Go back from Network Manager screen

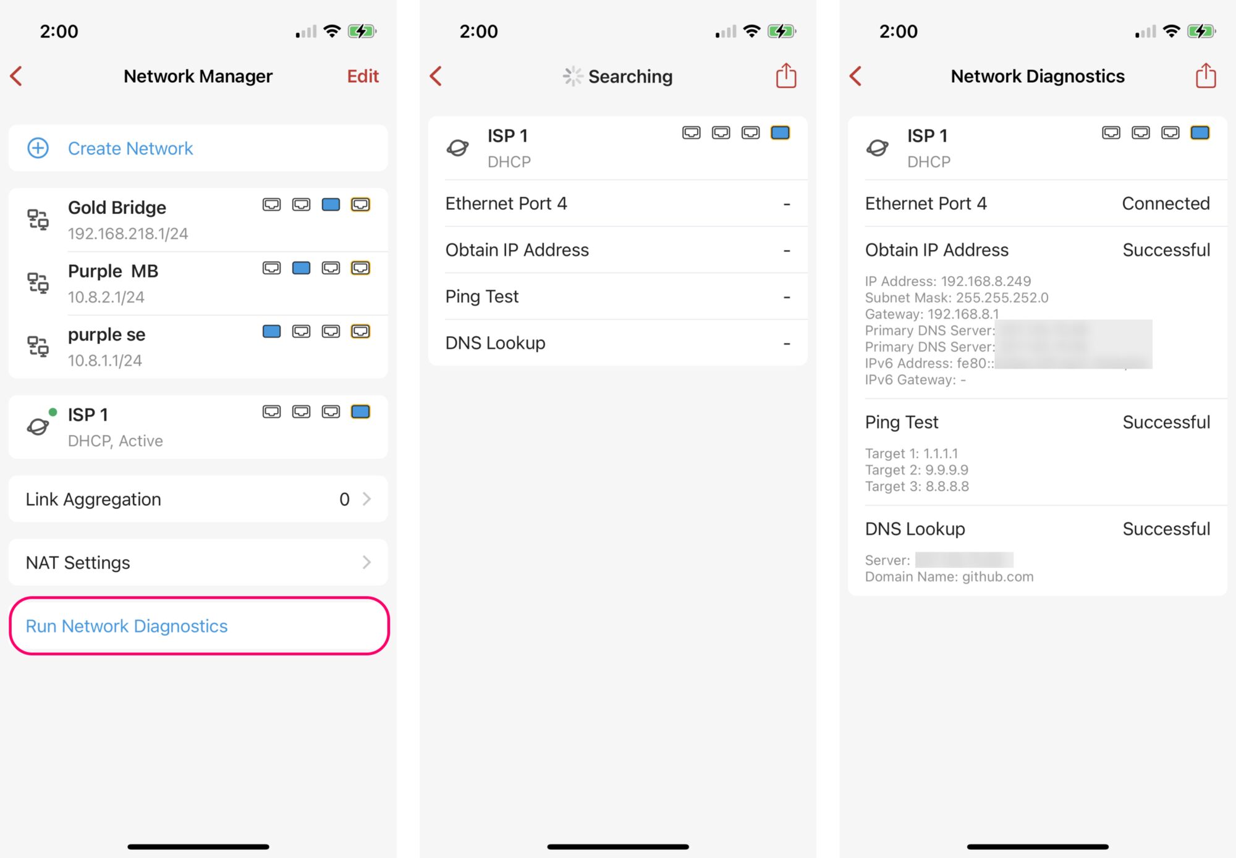17,76
